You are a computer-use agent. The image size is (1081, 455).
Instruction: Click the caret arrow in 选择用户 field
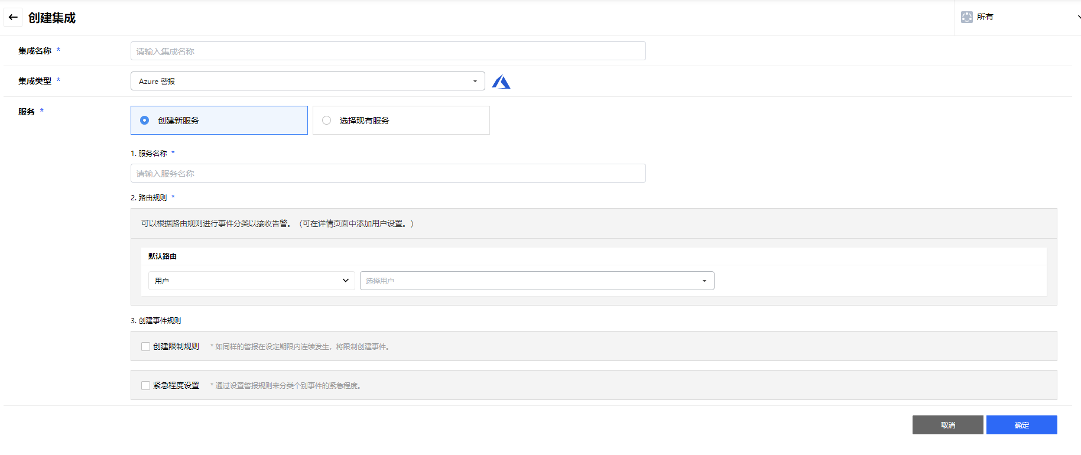[704, 281]
